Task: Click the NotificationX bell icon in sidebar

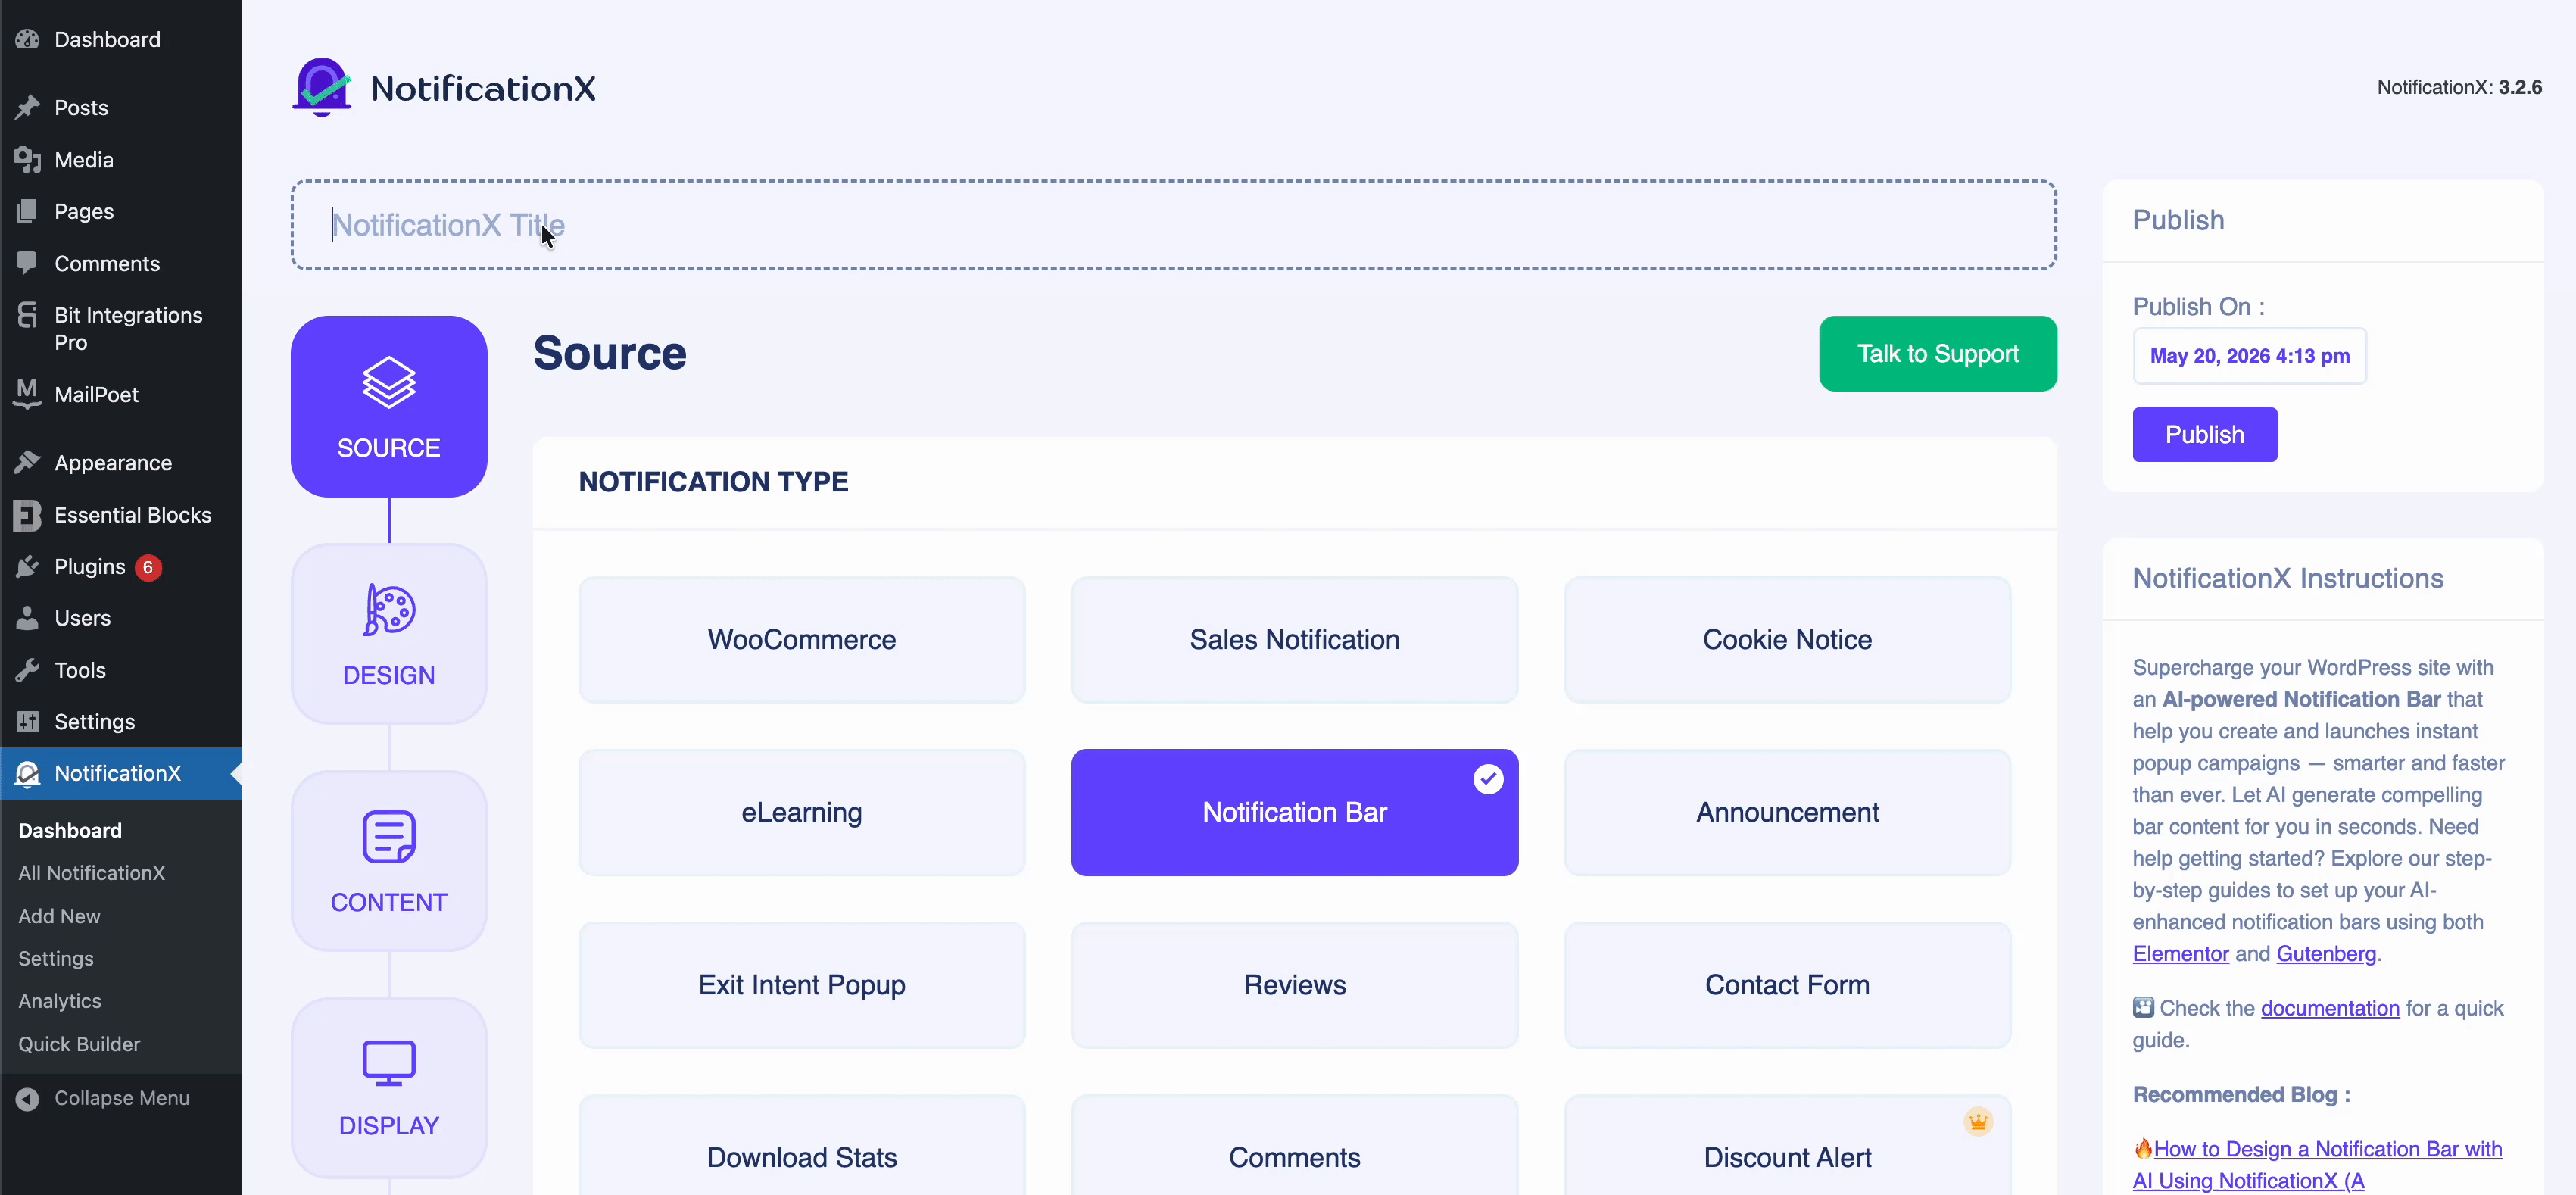Action: tap(27, 773)
